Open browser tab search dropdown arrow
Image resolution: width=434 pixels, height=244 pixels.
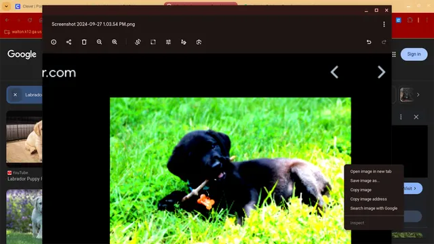coord(6,6)
